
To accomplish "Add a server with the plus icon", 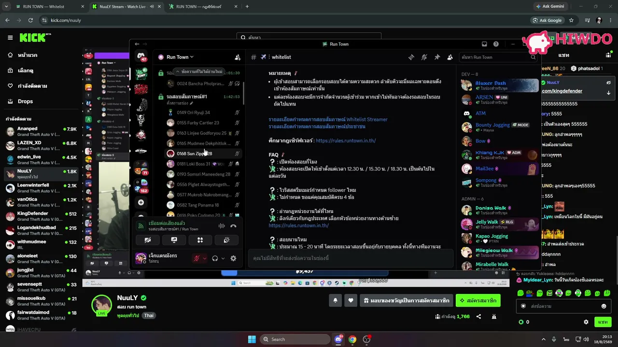I will click(140, 202).
